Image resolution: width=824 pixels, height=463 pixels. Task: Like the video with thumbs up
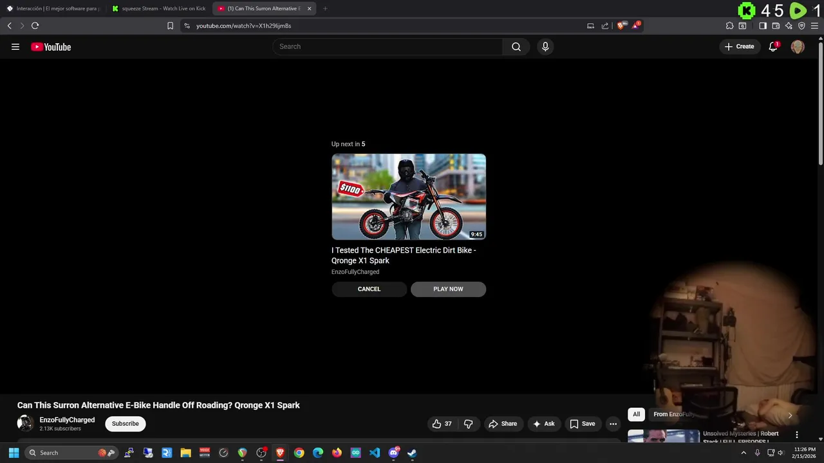[442, 424]
